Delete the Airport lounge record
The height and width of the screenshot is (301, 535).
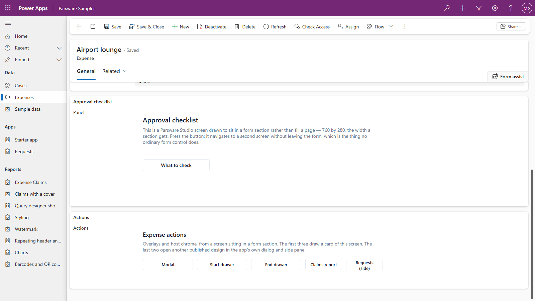(x=245, y=26)
